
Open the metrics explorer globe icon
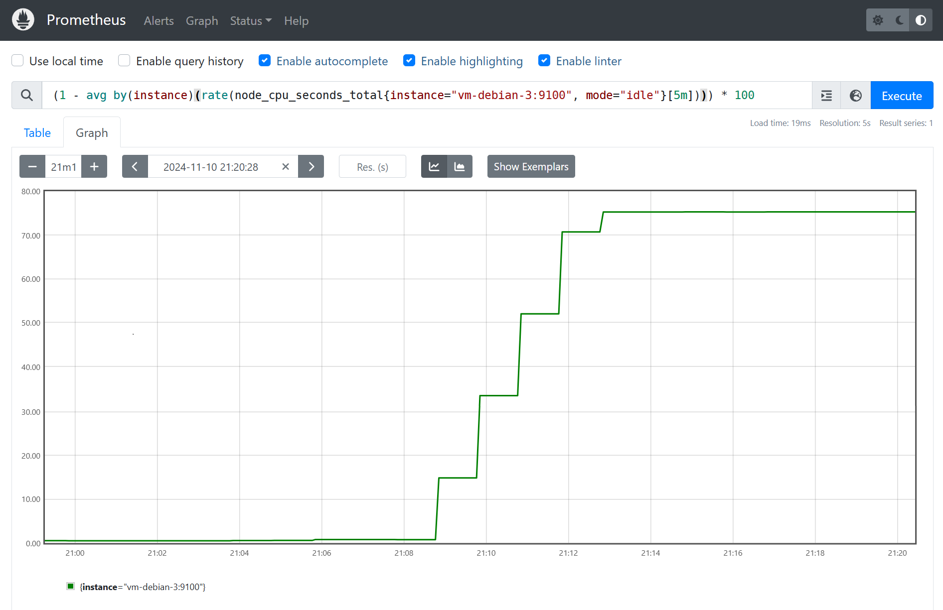point(856,95)
